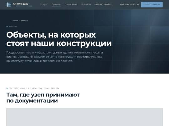The image size is (169, 126).
Task: Open the Услуги menu item
Action: 44,4
